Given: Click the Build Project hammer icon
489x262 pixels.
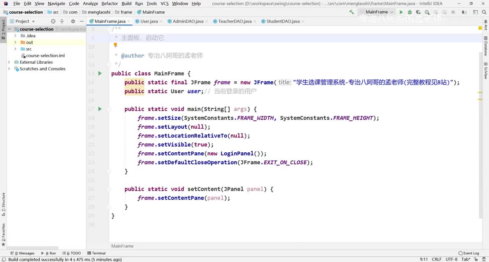Looking at the screenshot, I should click(351, 12).
